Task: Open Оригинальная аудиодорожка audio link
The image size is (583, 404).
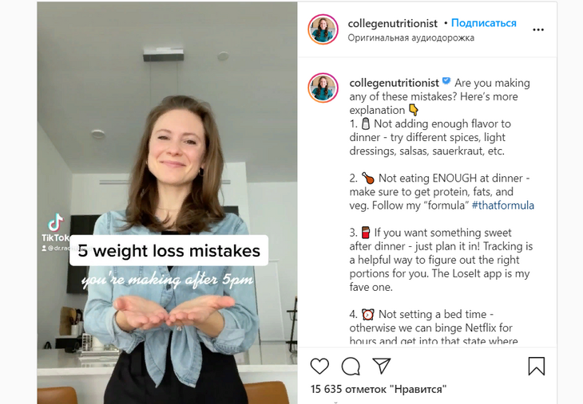Action: [x=410, y=37]
